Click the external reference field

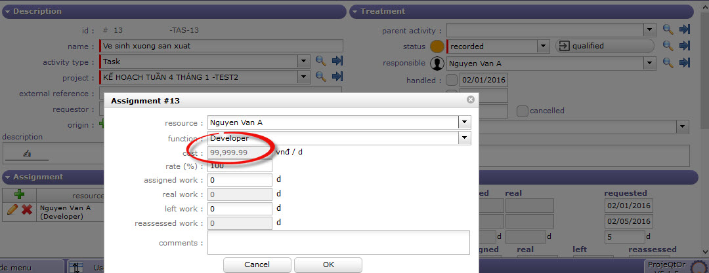[x=220, y=94]
